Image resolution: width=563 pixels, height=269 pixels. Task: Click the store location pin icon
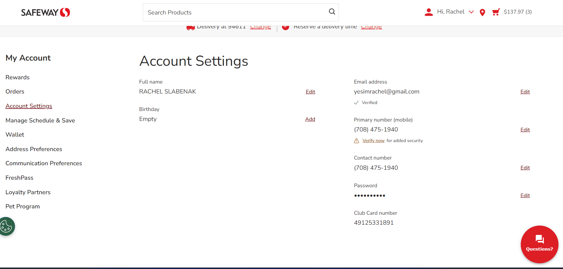tap(482, 12)
